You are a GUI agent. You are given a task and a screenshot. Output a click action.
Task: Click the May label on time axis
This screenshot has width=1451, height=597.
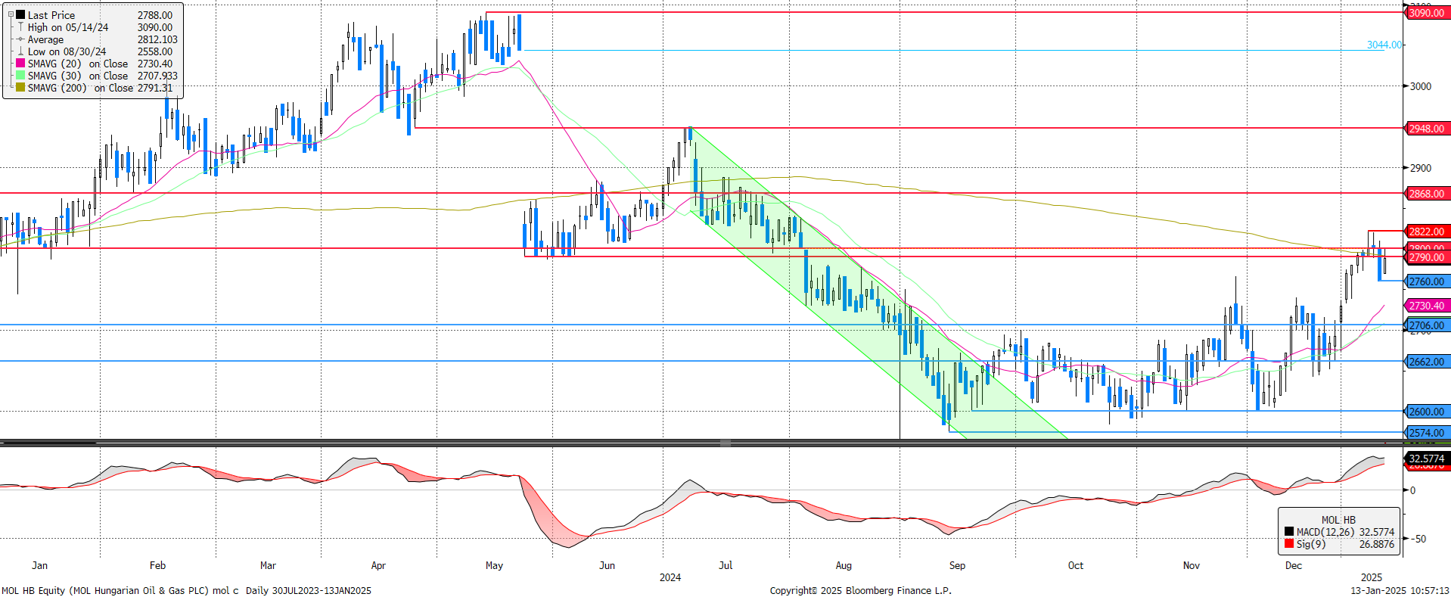click(x=494, y=565)
